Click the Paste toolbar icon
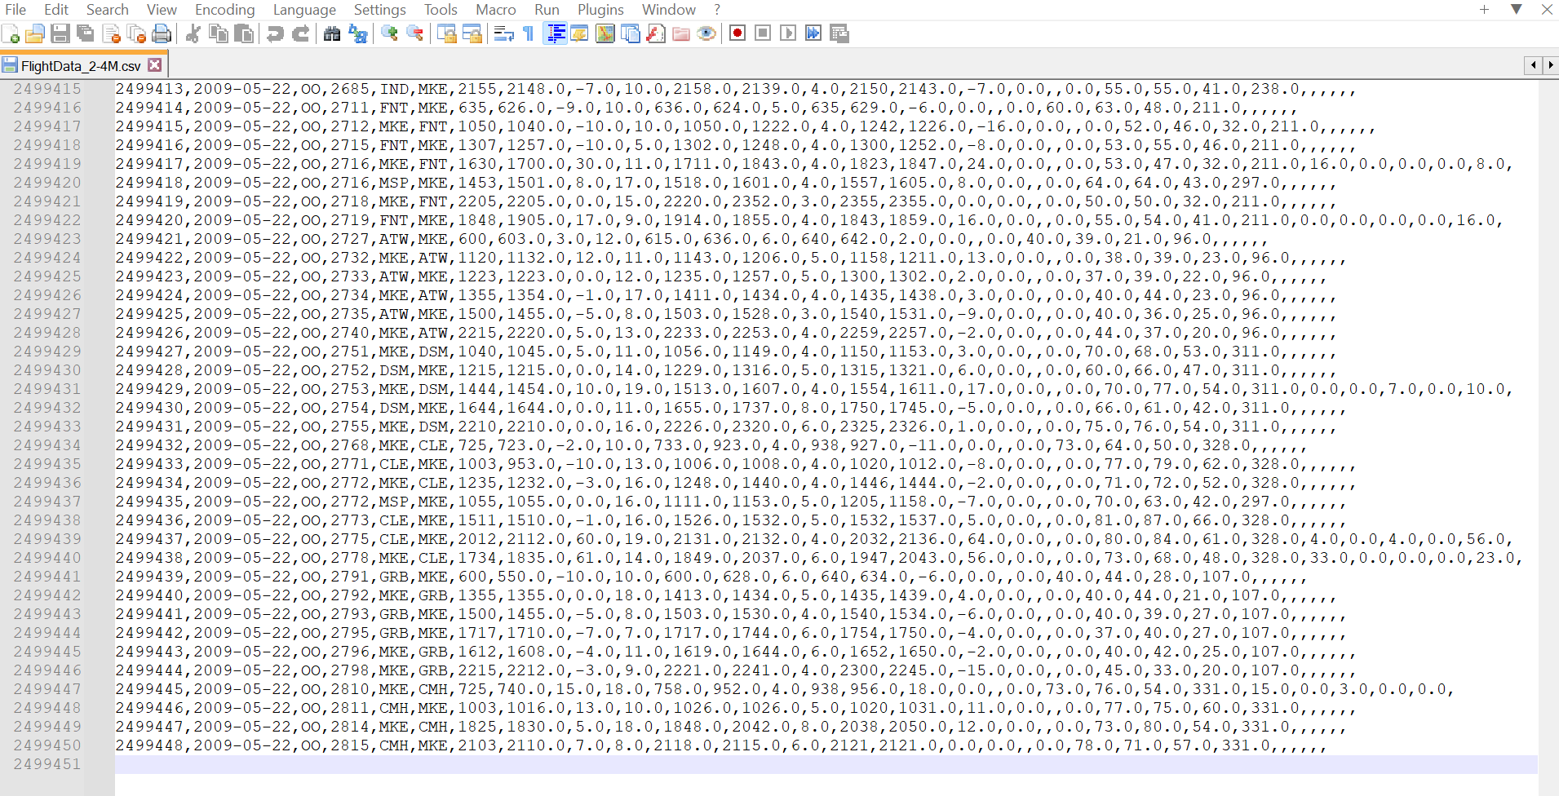This screenshot has width=1559, height=796. (x=243, y=33)
